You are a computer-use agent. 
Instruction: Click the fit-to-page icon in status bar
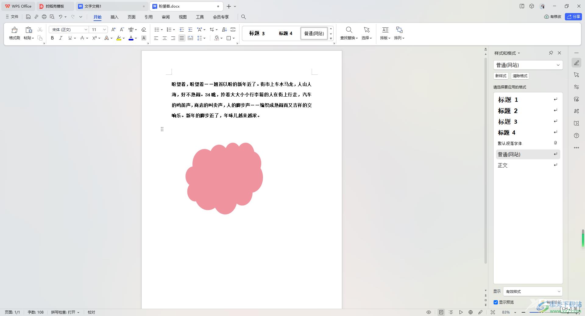point(493,312)
